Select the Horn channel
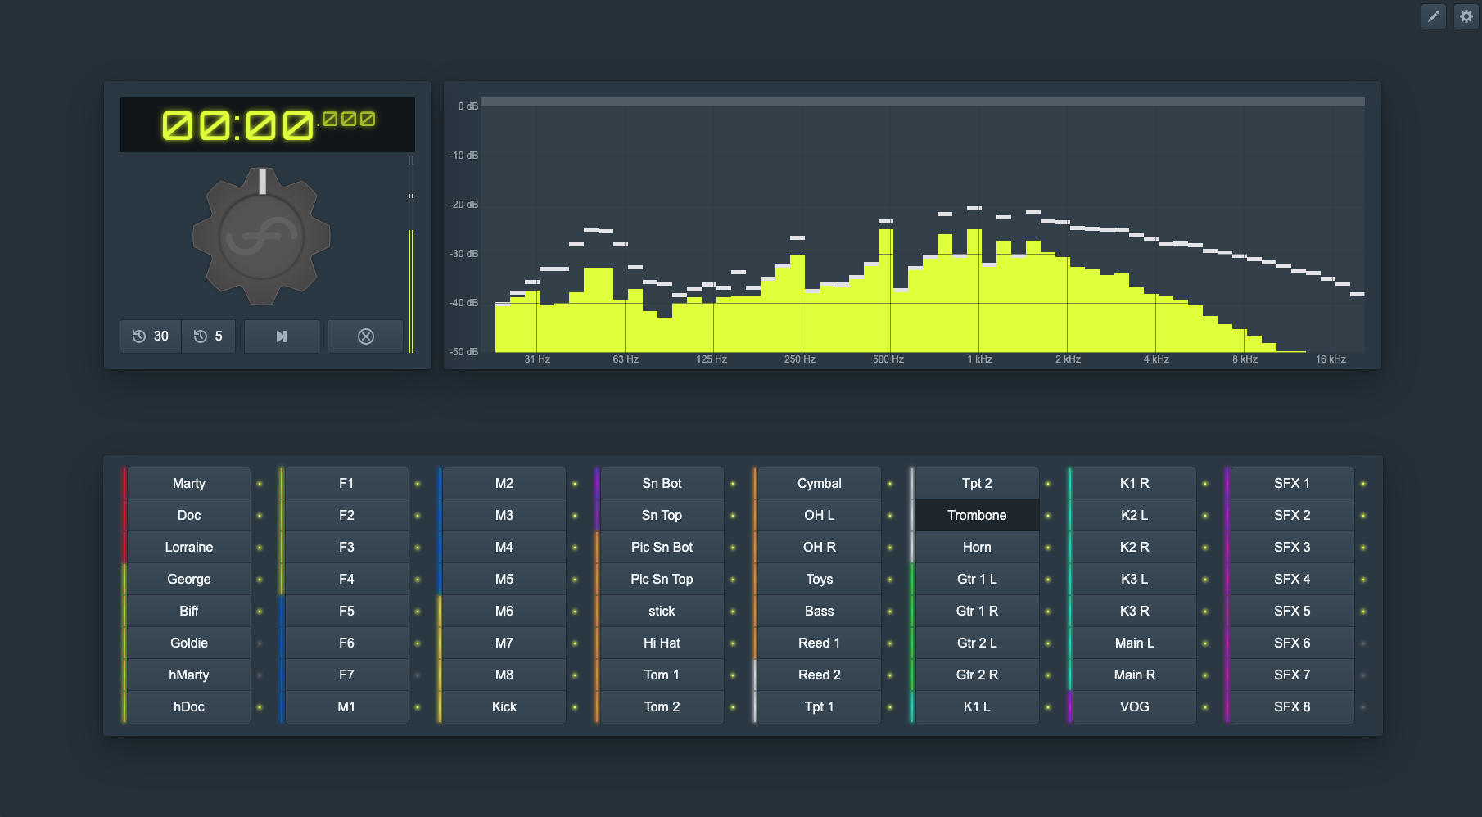1482x817 pixels. pos(977,547)
